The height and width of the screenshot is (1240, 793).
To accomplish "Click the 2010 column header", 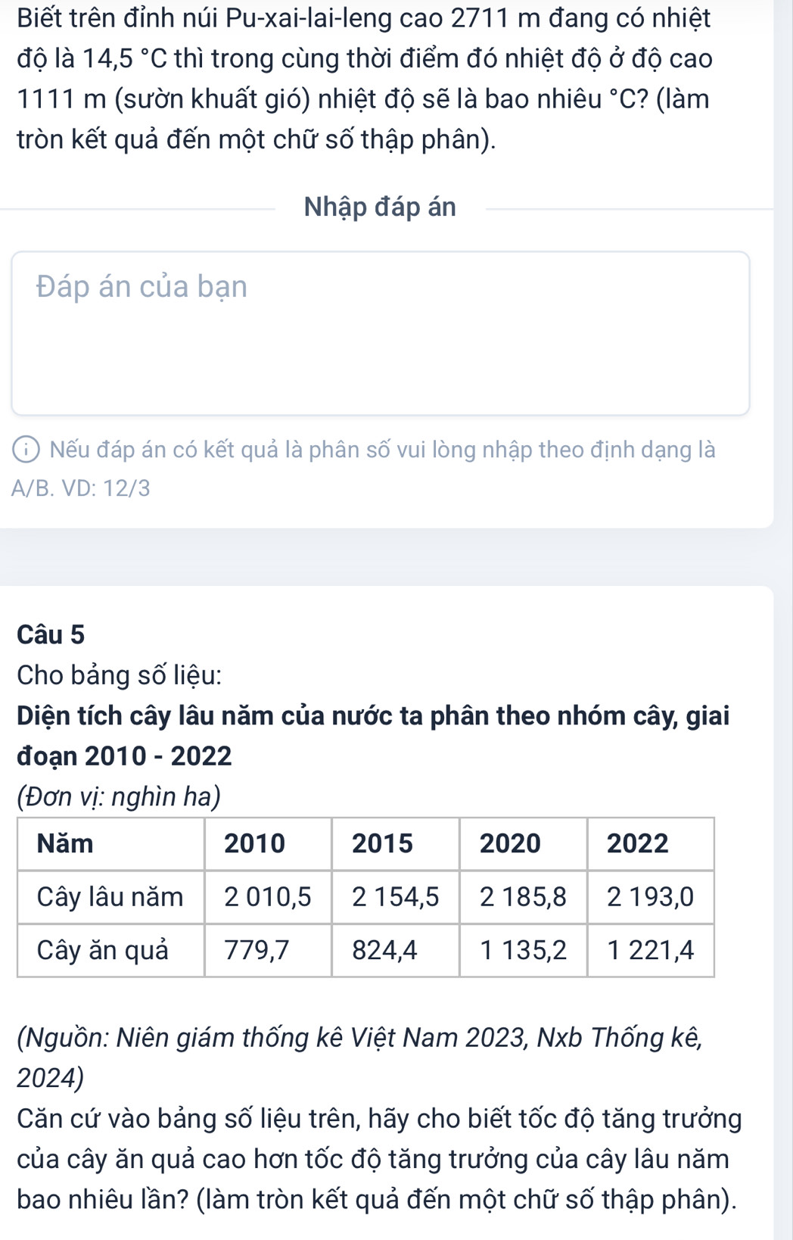I will 268,843.
